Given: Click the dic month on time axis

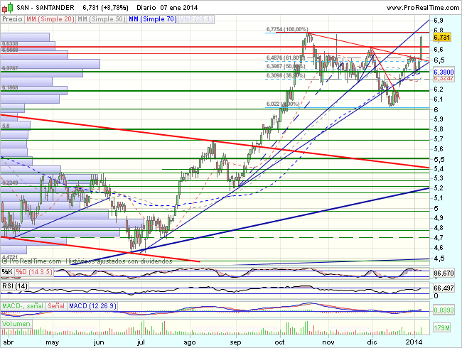Looking at the screenshot, I should click(x=372, y=342).
